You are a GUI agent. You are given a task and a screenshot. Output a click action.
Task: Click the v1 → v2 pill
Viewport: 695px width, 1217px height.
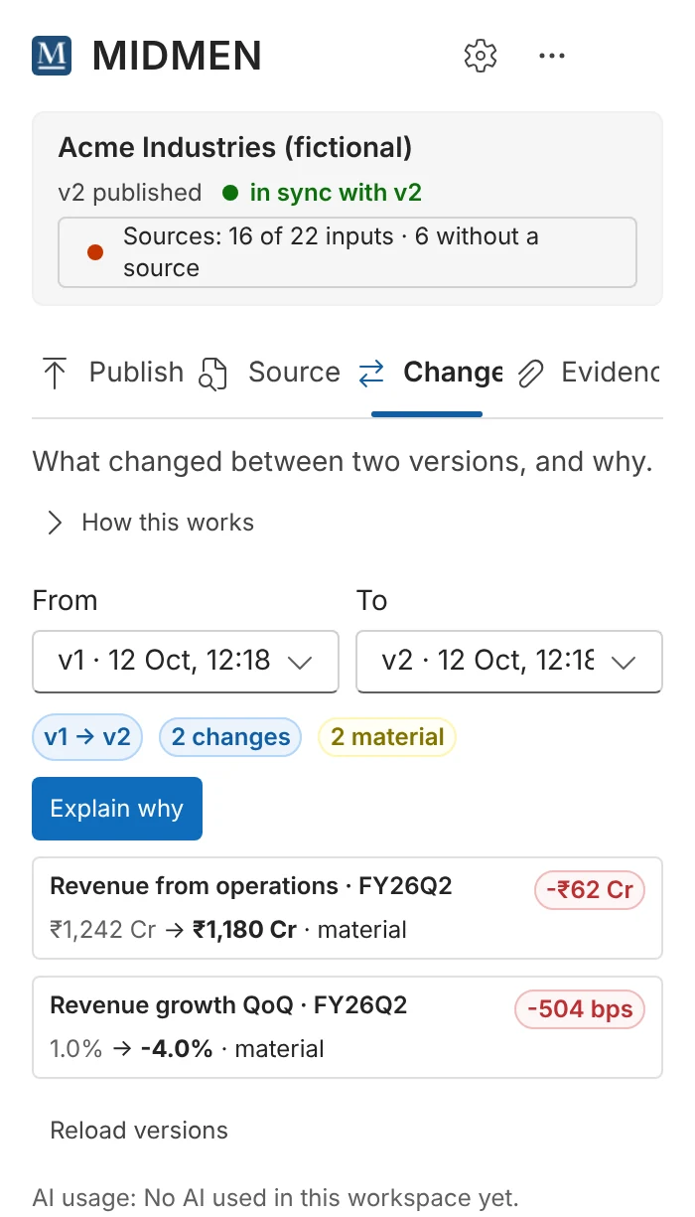(x=87, y=737)
